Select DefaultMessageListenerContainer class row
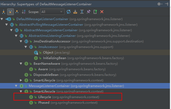Image resolution: width=171 pixels, height=109 pixels. click(85, 19)
